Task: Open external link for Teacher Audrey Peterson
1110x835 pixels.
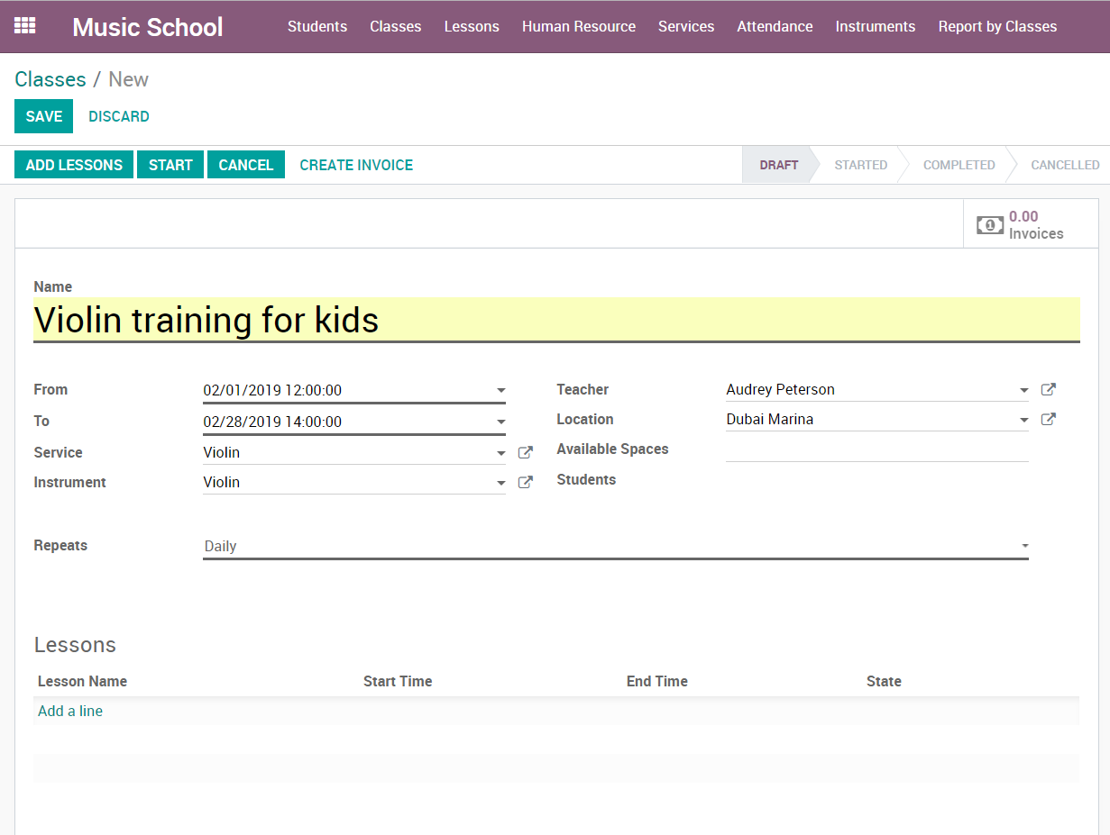Action: (x=1048, y=390)
